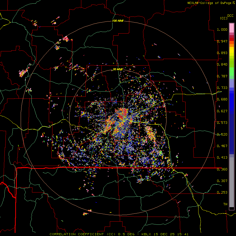Click the KBLX radar site identifier
This screenshot has height=236, width=236.
point(147,234)
